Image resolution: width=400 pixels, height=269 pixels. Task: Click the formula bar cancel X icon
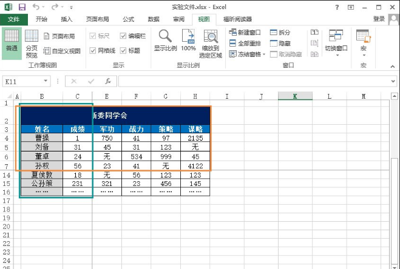click(x=74, y=81)
